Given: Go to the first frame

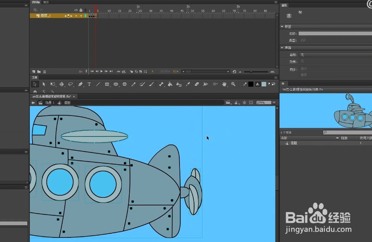Looking at the screenshot, I should point(92,71).
